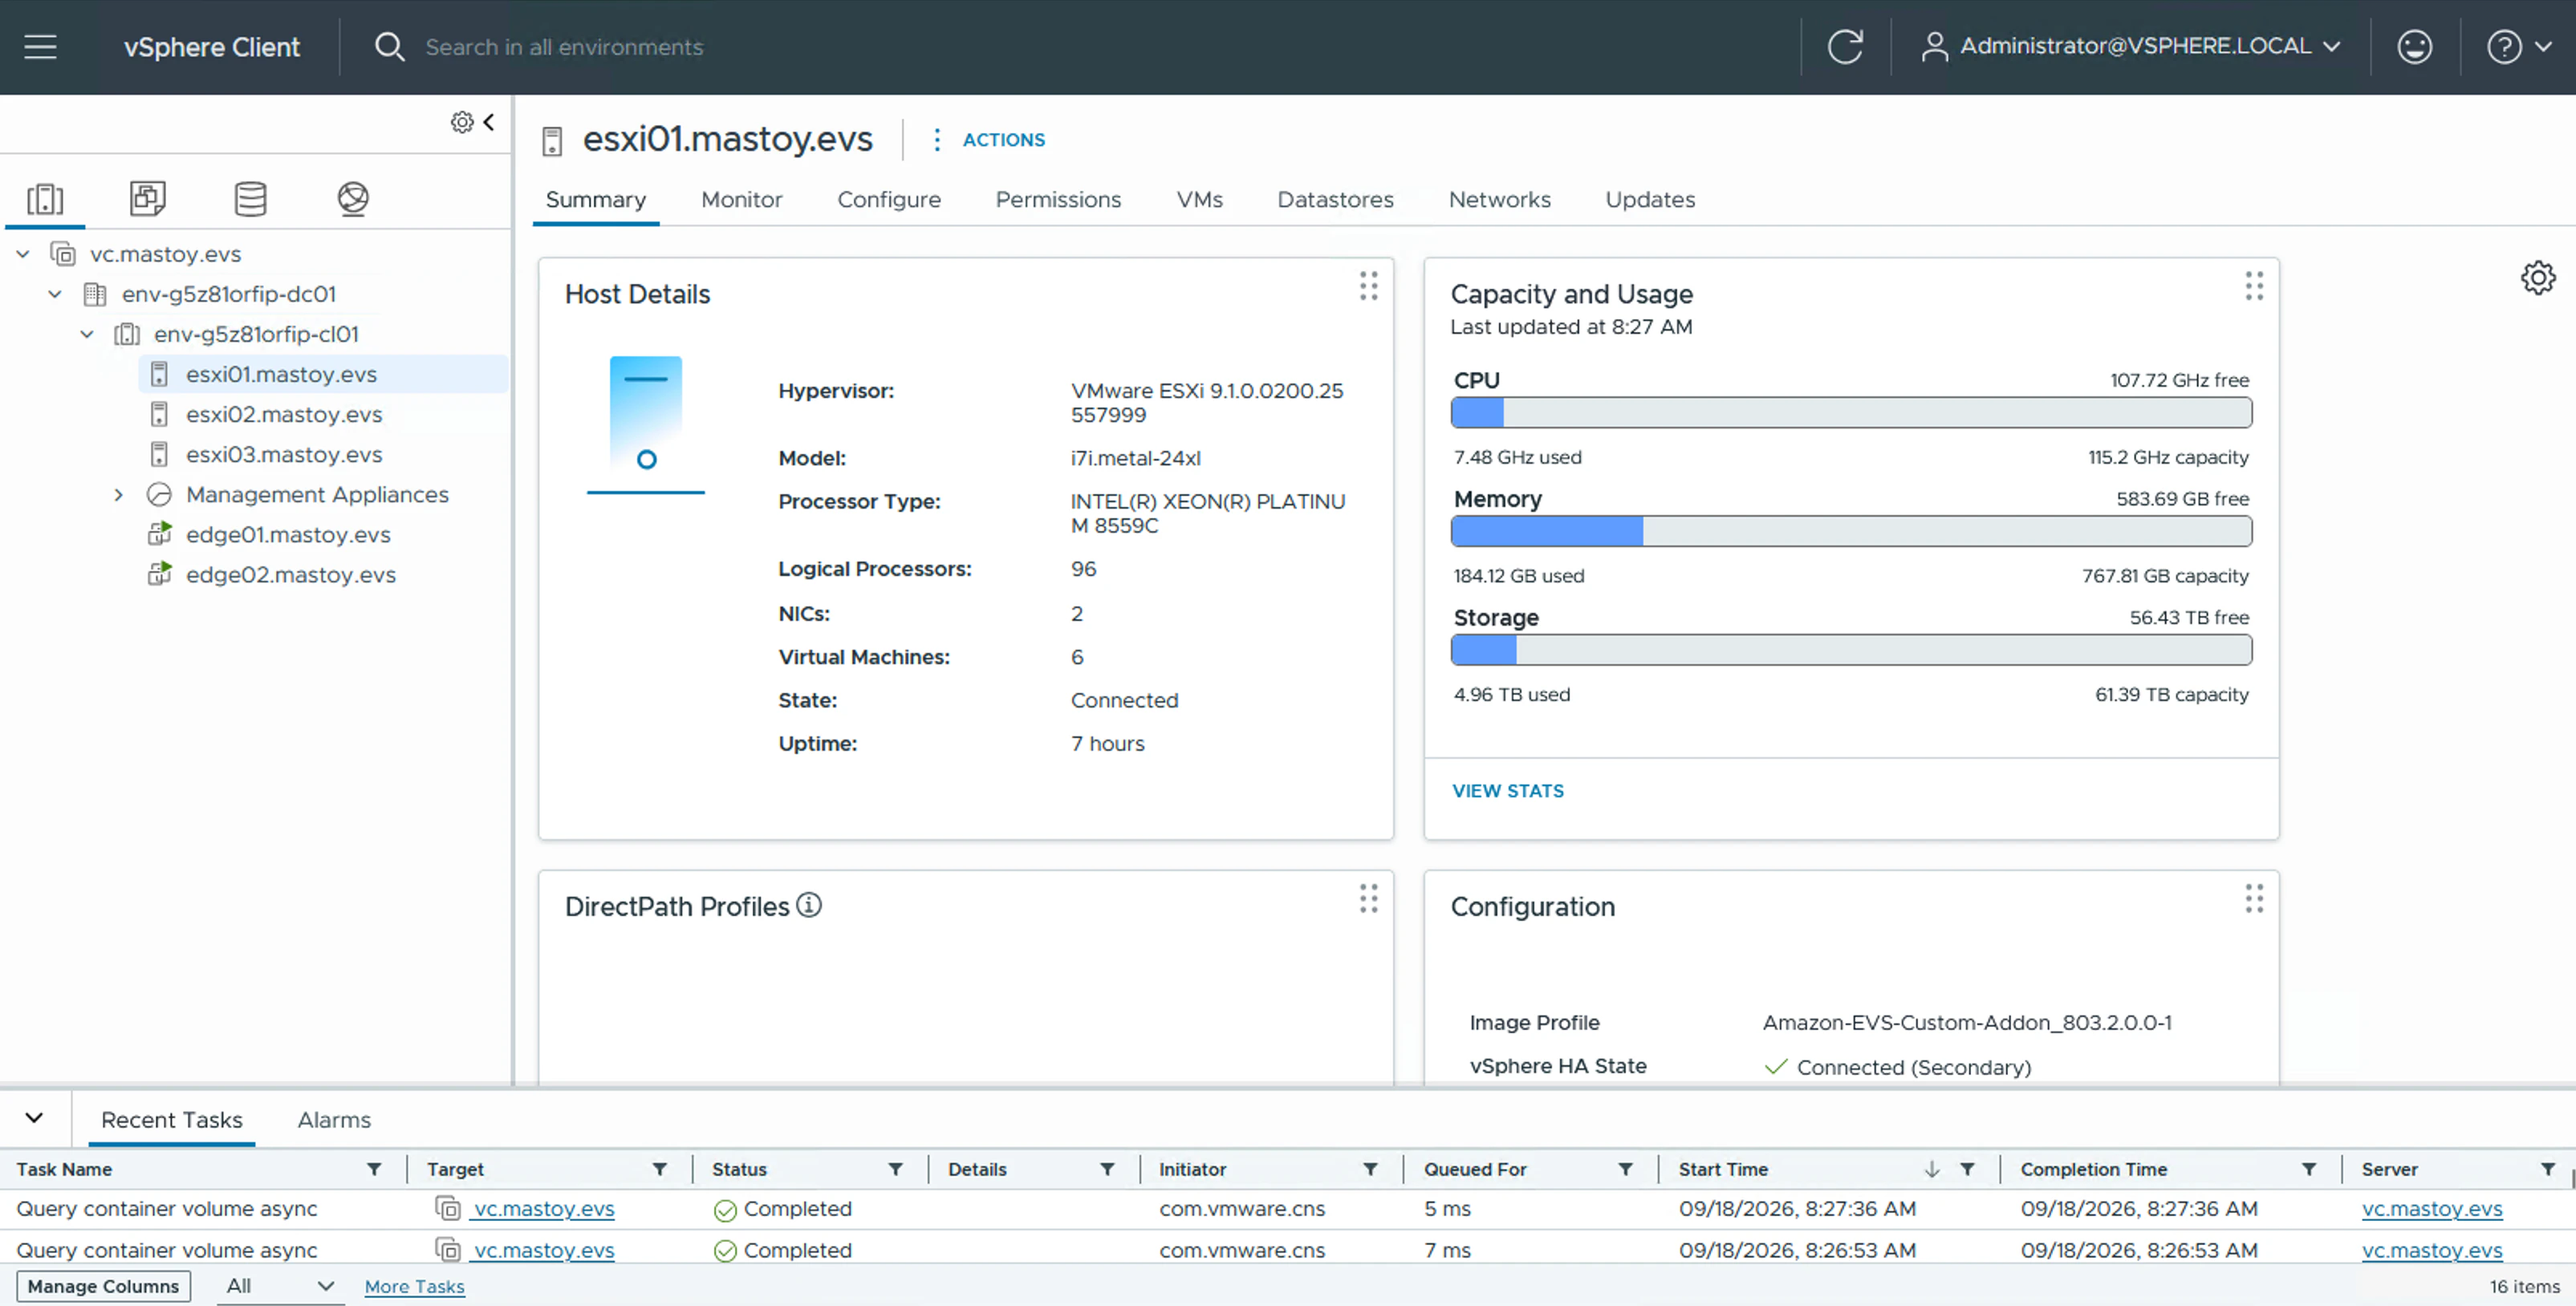The height and width of the screenshot is (1306, 2576).
Task: Select the edge02.mastoy.evs VM
Action: coord(290,575)
